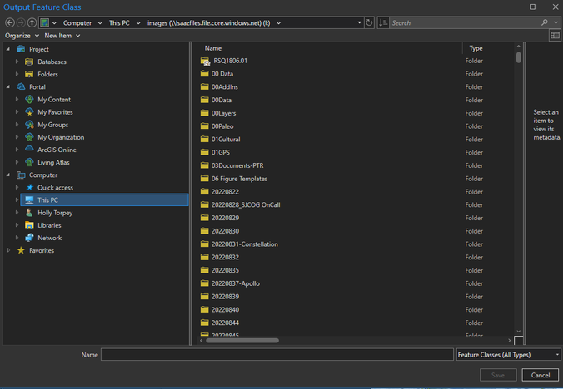The height and width of the screenshot is (389, 563).
Task: Select the 20220828_SJCOG OnCall folder
Action: click(246, 204)
